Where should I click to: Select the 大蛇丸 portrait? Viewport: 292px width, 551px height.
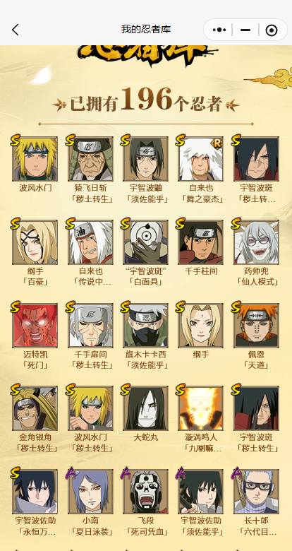pos(146,408)
